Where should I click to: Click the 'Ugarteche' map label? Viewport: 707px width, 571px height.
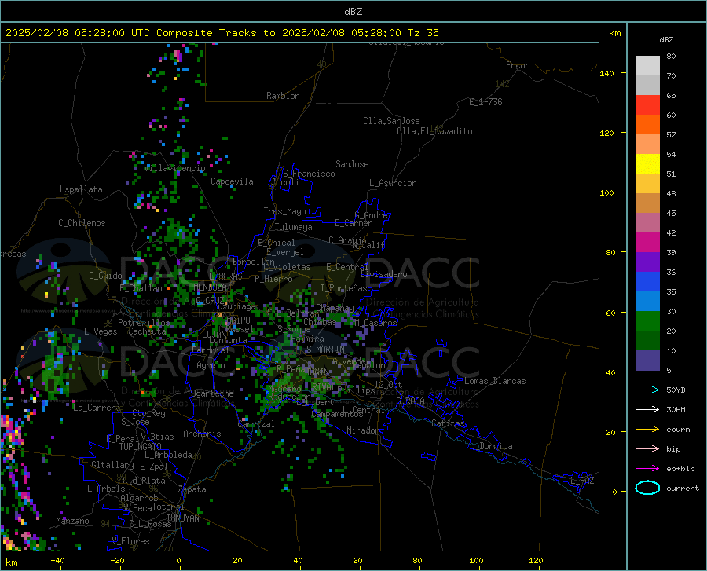coord(212,393)
